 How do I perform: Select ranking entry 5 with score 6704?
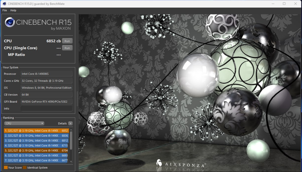pos(36,150)
